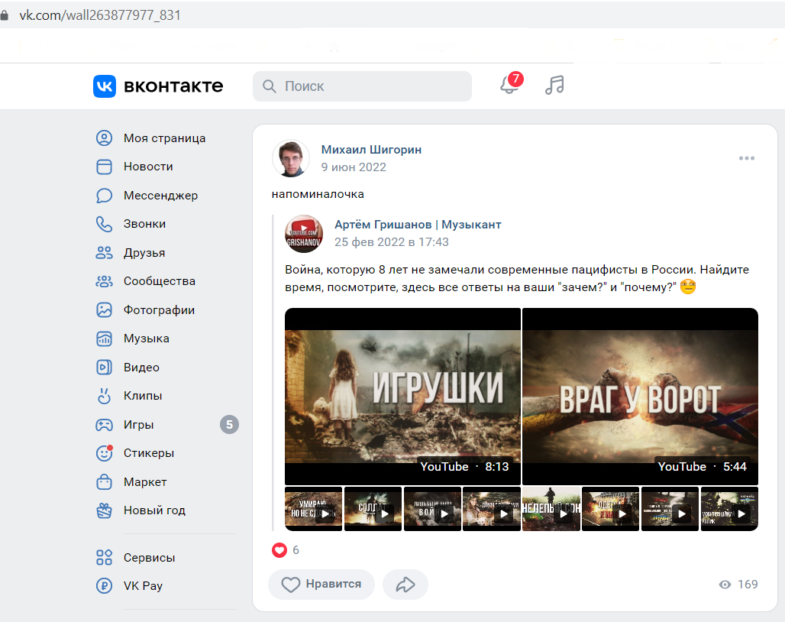Click the Фотографии sidebar icon
The width and height of the screenshot is (785, 622).
pyautogui.click(x=104, y=310)
